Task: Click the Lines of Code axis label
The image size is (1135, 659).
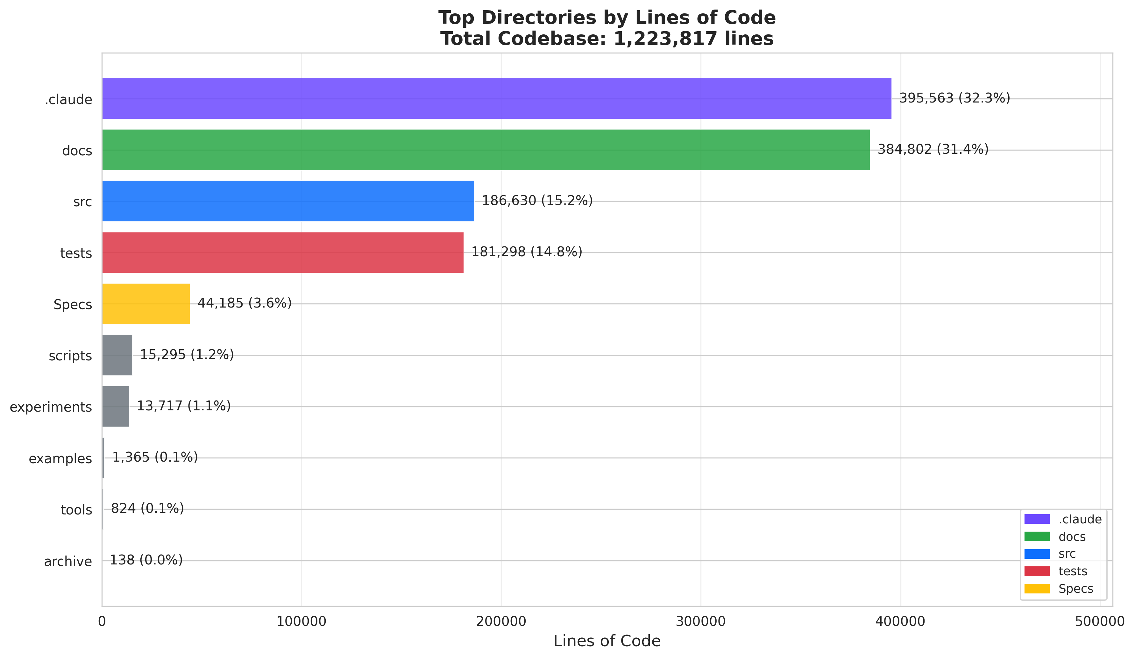Action: (607, 641)
